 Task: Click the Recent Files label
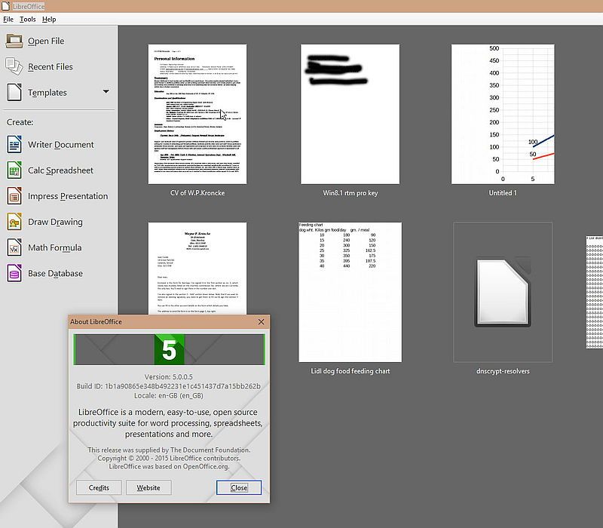pyautogui.click(x=51, y=66)
